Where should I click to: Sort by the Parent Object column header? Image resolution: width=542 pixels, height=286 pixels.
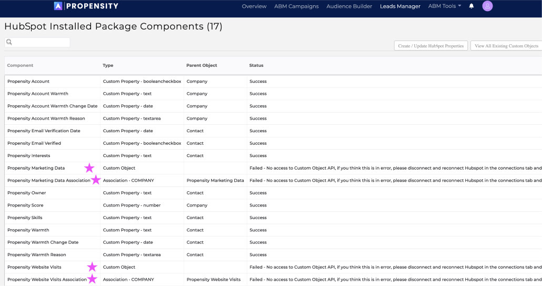(x=202, y=65)
